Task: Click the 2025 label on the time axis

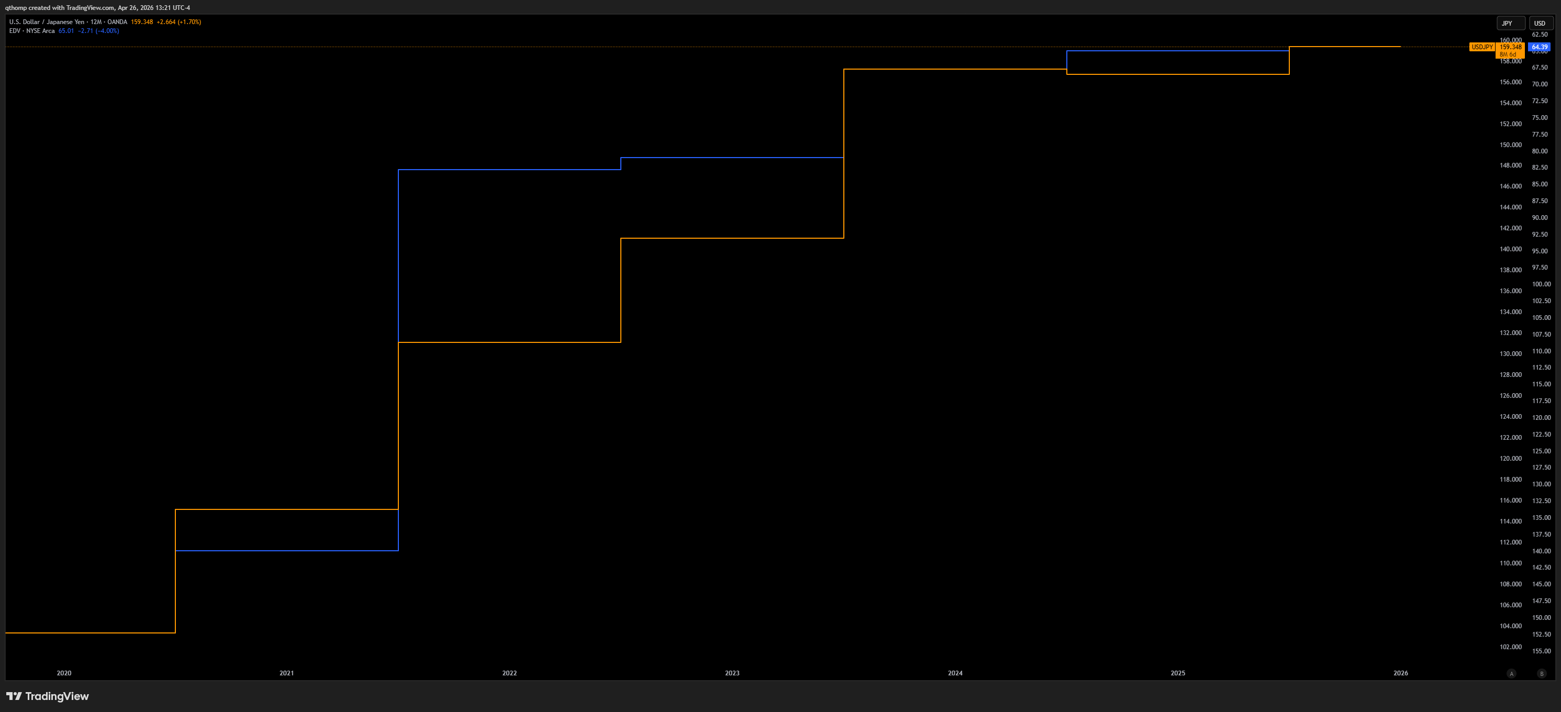Action: [1177, 673]
